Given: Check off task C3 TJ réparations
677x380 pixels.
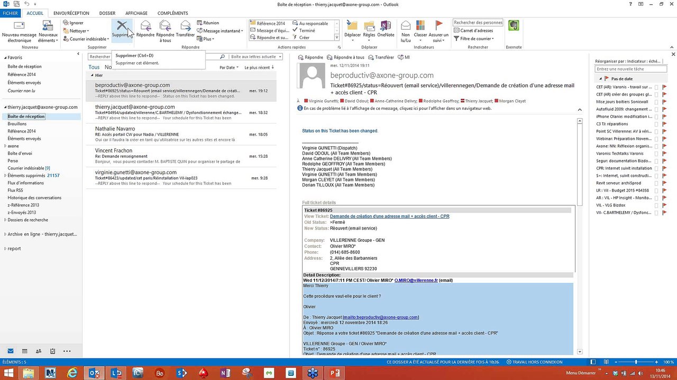Looking at the screenshot, I should point(656,124).
